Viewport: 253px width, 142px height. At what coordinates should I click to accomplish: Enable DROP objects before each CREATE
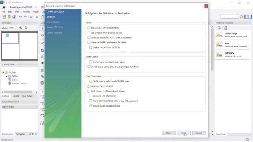click(91, 81)
